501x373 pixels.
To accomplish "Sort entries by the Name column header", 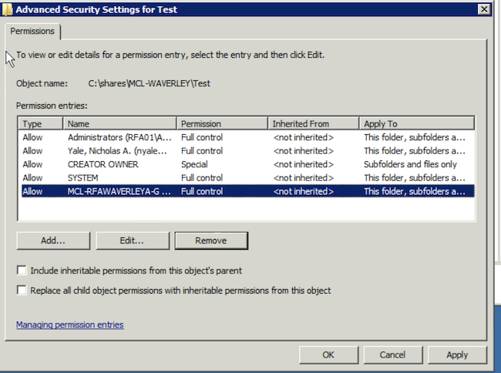I will pyautogui.click(x=119, y=123).
